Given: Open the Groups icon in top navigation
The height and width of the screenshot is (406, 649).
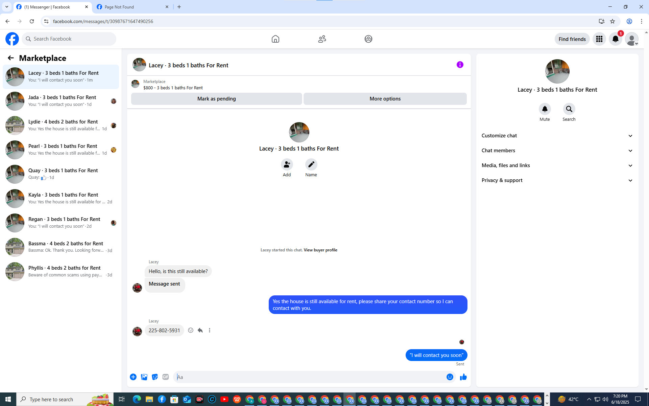Looking at the screenshot, I should click(368, 39).
